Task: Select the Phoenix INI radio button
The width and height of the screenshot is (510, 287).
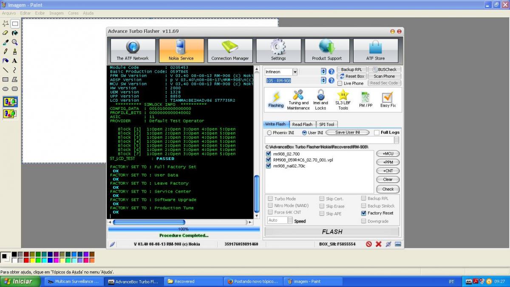Action: [x=269, y=133]
